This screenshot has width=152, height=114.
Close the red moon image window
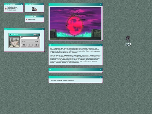(101, 5)
